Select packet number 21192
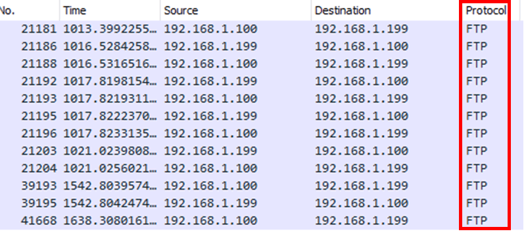The image size is (526, 242). pos(263,81)
